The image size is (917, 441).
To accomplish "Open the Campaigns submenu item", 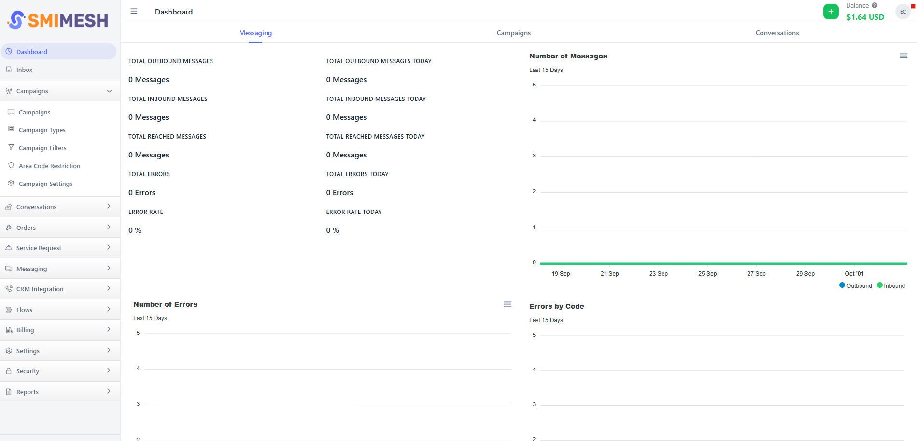I will tap(34, 112).
